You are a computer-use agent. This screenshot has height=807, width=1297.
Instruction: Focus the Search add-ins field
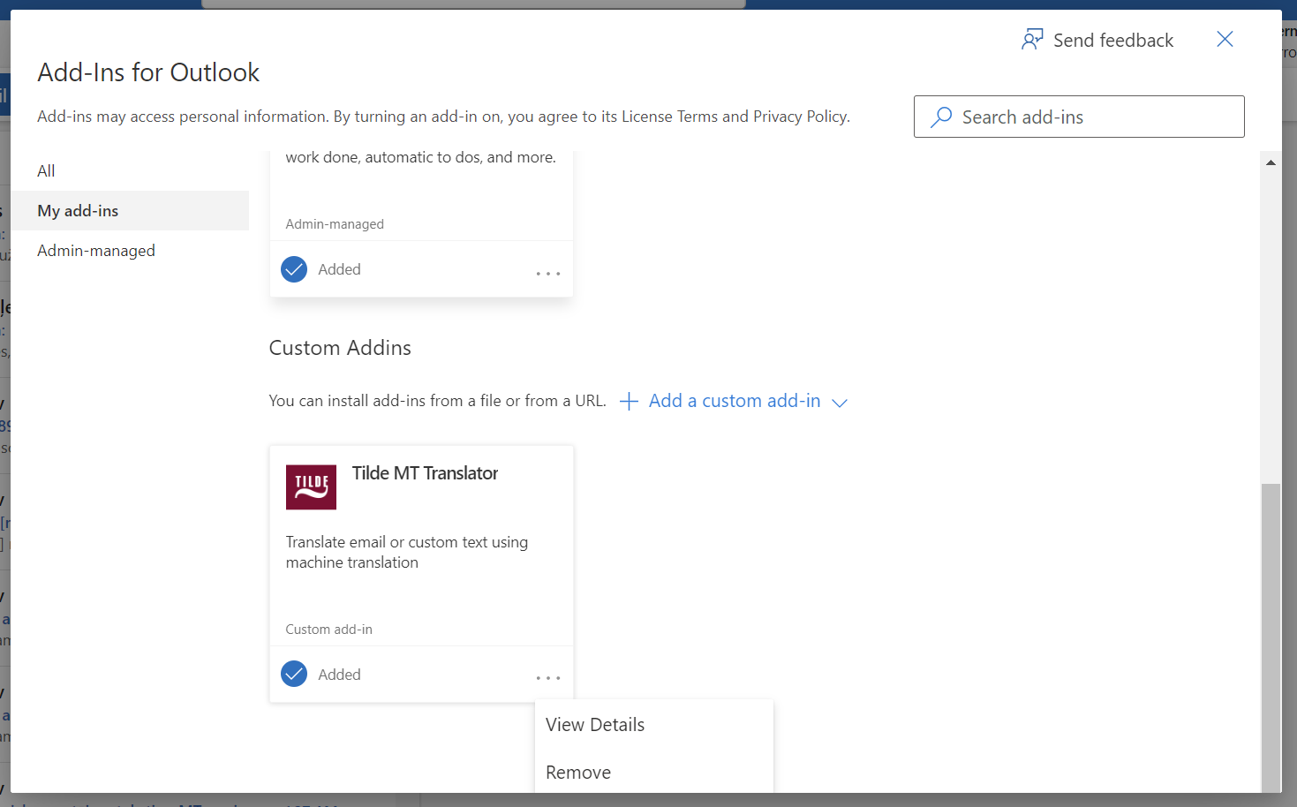[x=1079, y=117]
